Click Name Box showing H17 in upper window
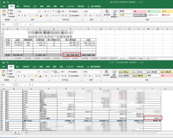The height and width of the screenshot is (138, 173). (x=8, y=24)
